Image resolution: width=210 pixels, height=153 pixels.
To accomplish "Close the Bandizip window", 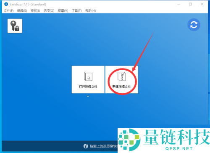I will tap(202, 4).
